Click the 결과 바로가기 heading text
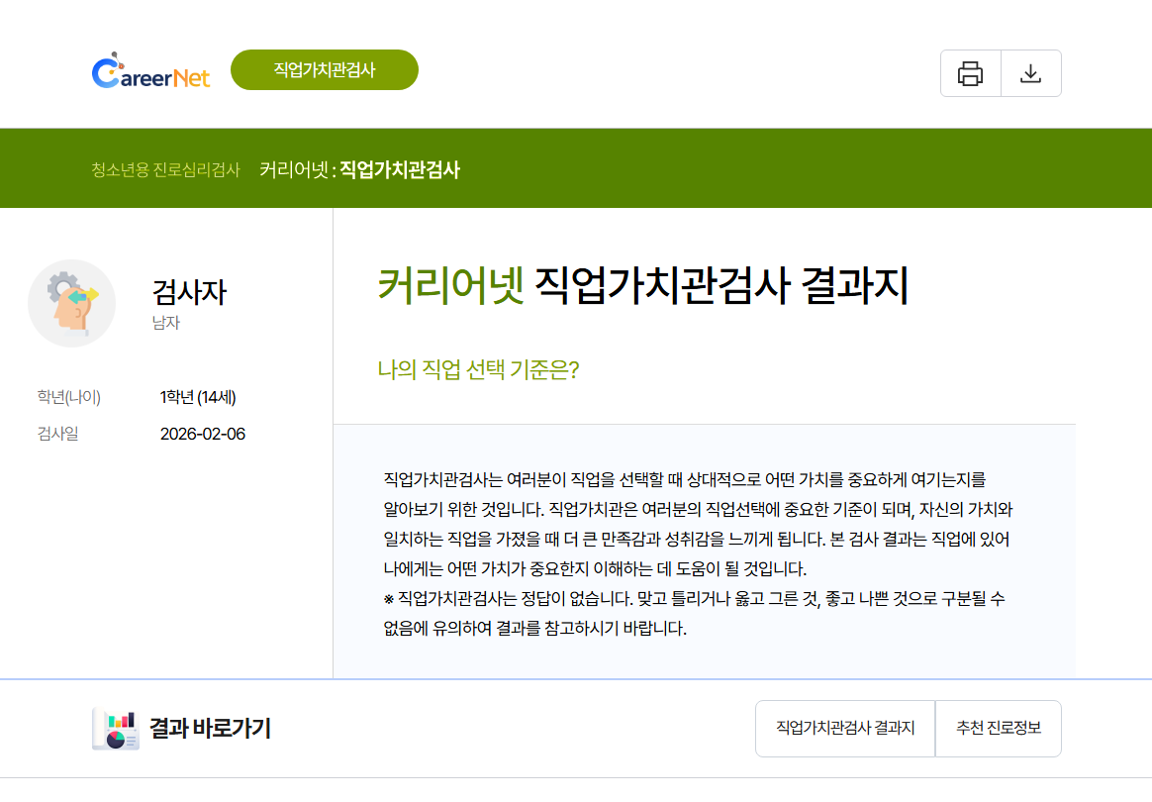This screenshot has width=1152, height=802. (x=210, y=728)
